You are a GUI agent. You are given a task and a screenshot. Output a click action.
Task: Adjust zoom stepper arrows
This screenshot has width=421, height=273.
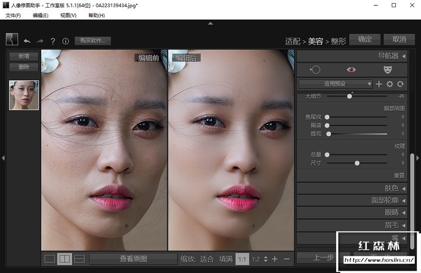tap(266, 259)
